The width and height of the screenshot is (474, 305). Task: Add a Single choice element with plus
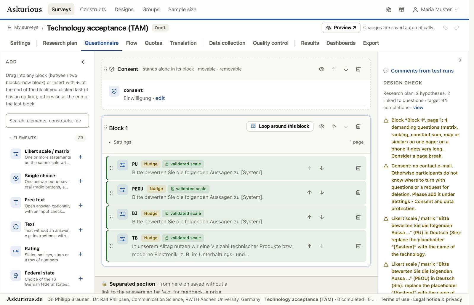80,181
